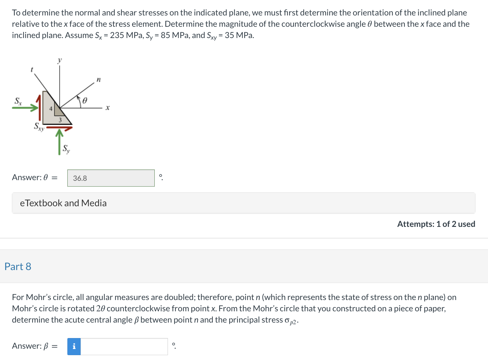Select the answer field showing 36.8
This screenshot has width=488, height=359.
(111, 178)
